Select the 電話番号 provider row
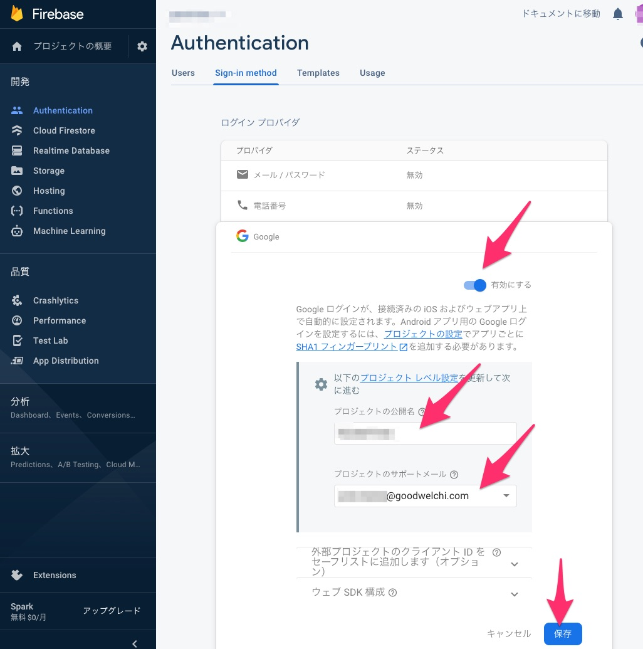The width and height of the screenshot is (643, 649). pyautogui.click(x=414, y=206)
